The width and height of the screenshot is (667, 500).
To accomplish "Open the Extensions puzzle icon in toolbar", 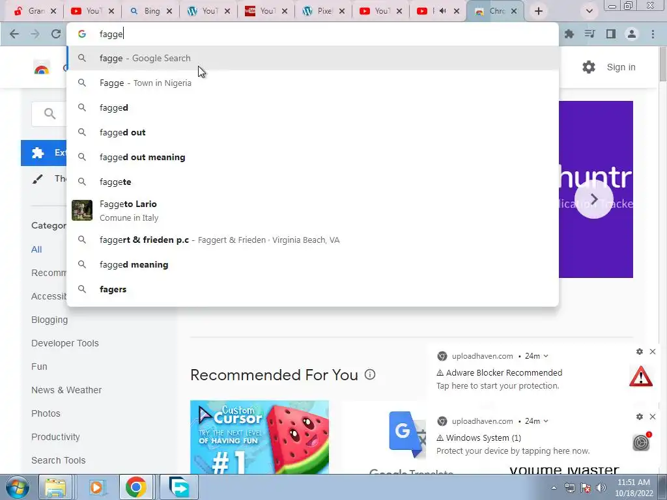I will pos(569,34).
